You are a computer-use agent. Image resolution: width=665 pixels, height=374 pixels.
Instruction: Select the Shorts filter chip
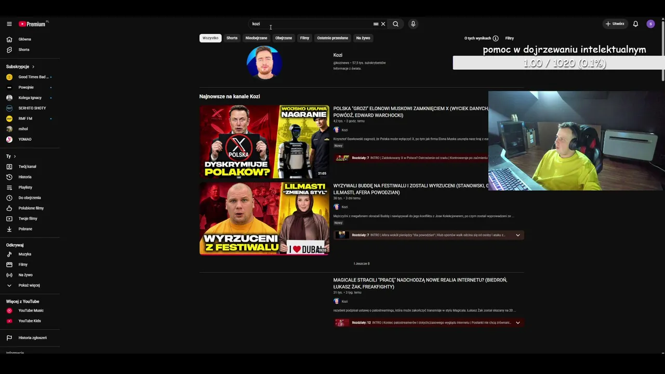pos(232,38)
